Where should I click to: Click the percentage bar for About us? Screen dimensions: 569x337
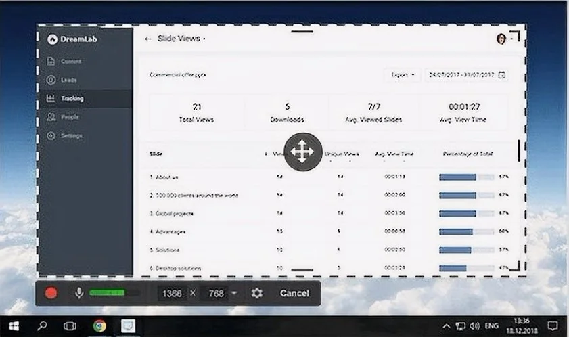[x=466, y=177]
